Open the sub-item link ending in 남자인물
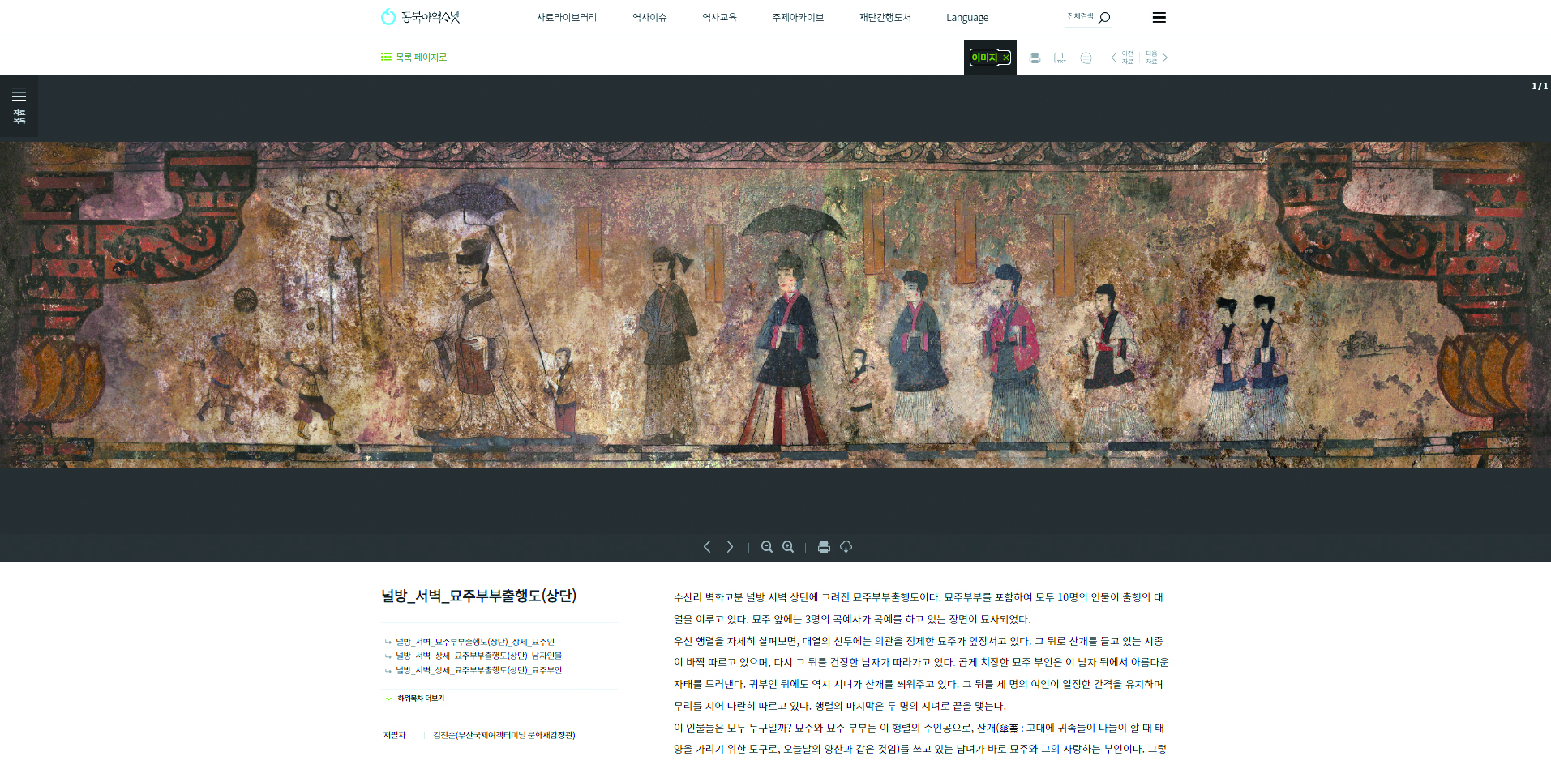 coord(478,656)
